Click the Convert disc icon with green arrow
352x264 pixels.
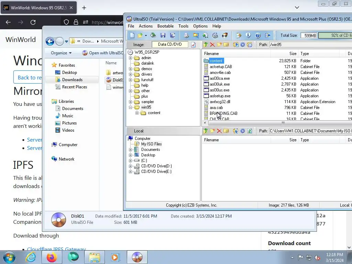pos(206,35)
